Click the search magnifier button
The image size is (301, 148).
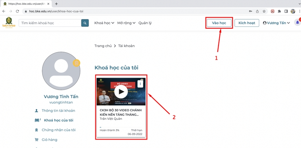tap(85, 23)
